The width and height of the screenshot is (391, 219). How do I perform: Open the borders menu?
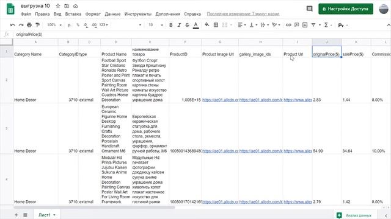click(216, 25)
